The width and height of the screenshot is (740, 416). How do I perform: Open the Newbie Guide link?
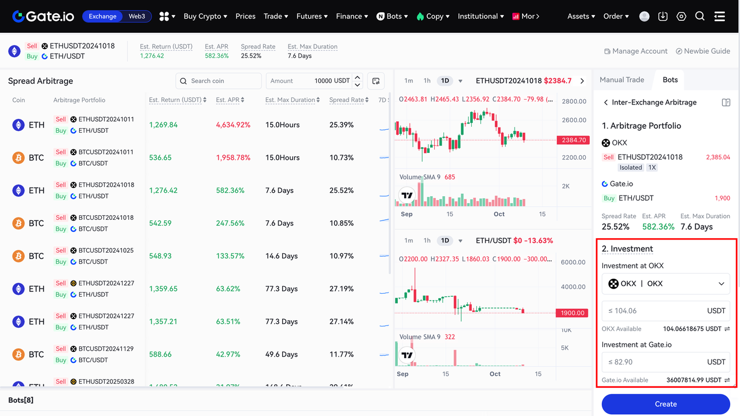(x=702, y=51)
